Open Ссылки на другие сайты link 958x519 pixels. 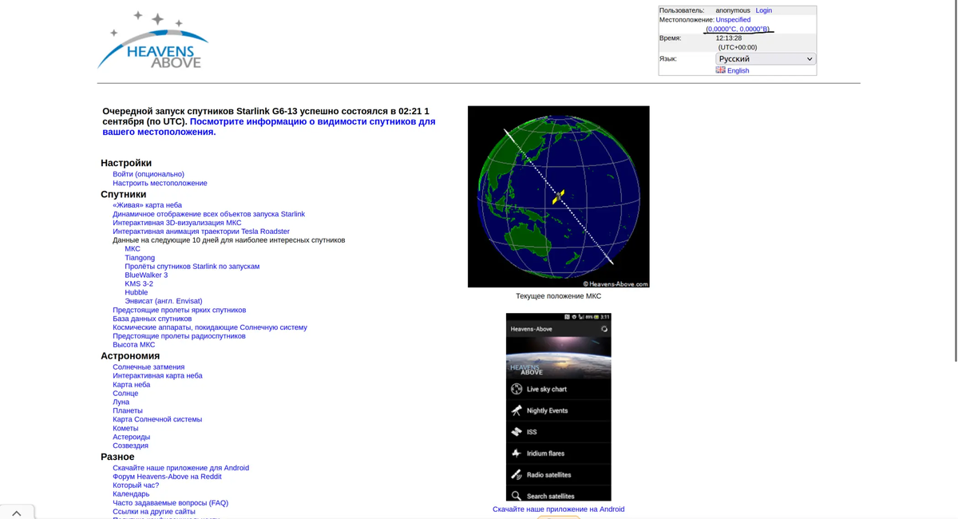pos(154,512)
